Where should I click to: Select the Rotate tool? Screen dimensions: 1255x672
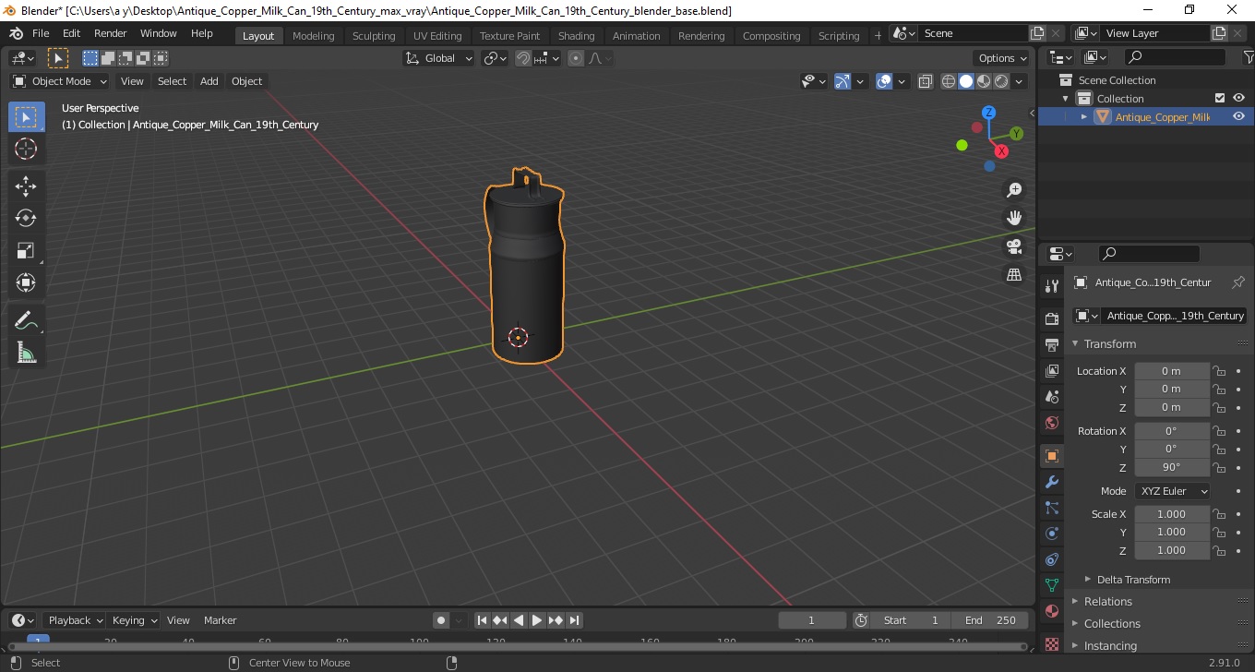click(x=26, y=218)
